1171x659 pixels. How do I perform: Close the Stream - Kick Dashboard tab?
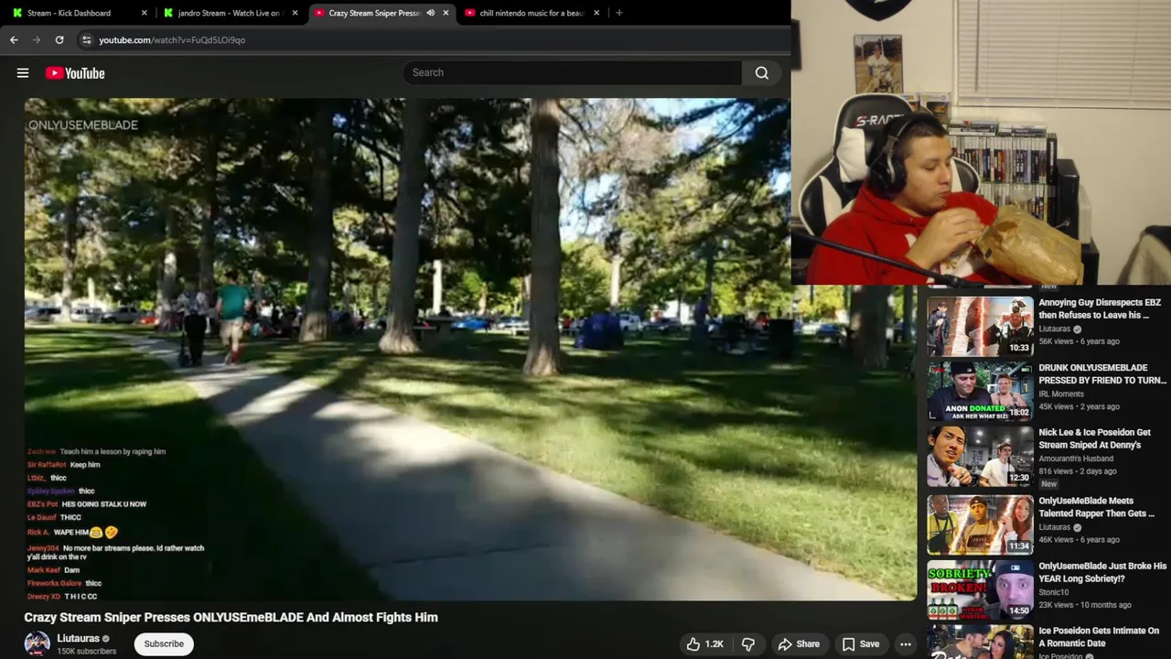pyautogui.click(x=145, y=13)
